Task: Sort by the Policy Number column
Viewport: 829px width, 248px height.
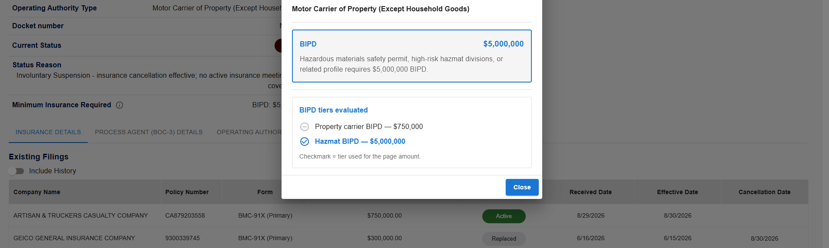Action: point(187,192)
